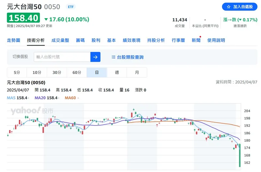Click the ETF tag badge
Viewport: 261px width, 172px height.
[70, 7]
